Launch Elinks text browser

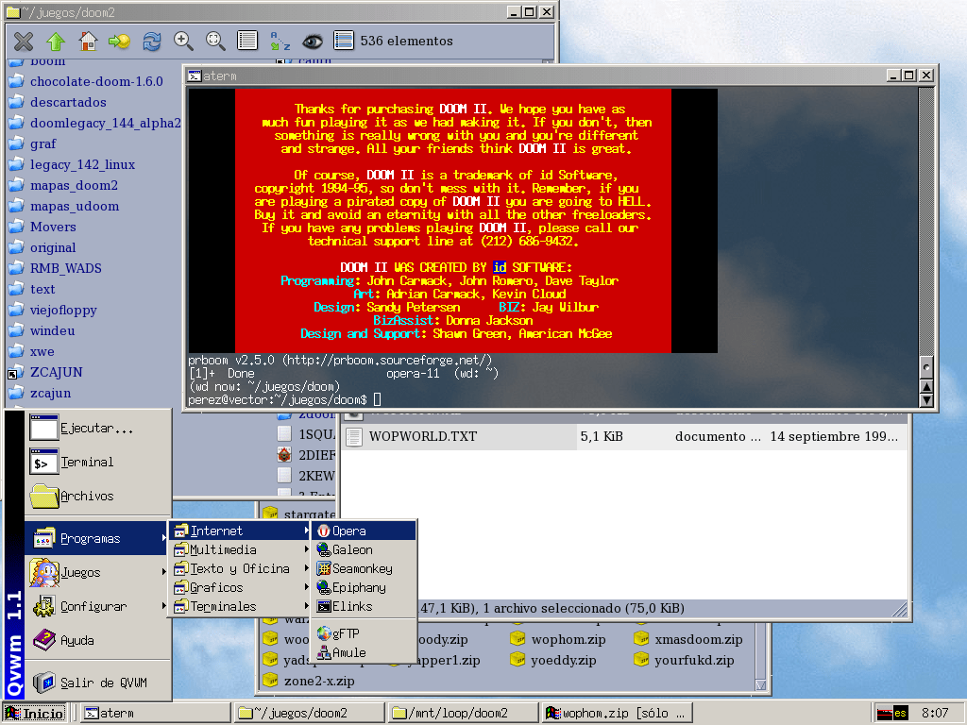tap(365, 607)
